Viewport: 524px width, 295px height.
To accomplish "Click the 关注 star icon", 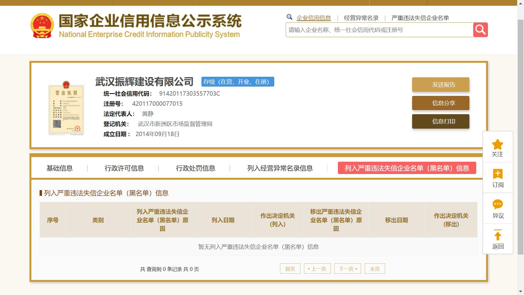I will coord(498,144).
